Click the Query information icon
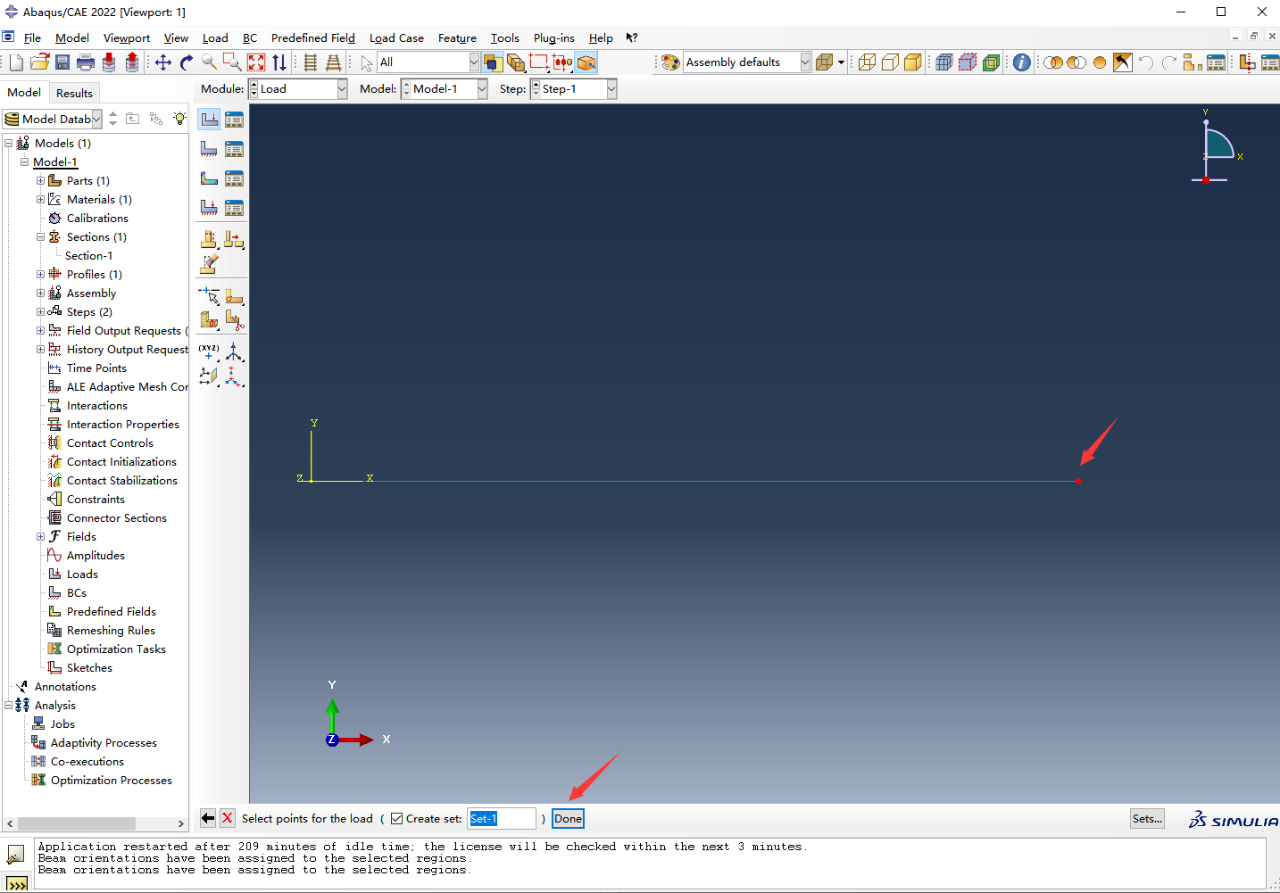Screen dimensions: 1280x893 [x=1022, y=62]
